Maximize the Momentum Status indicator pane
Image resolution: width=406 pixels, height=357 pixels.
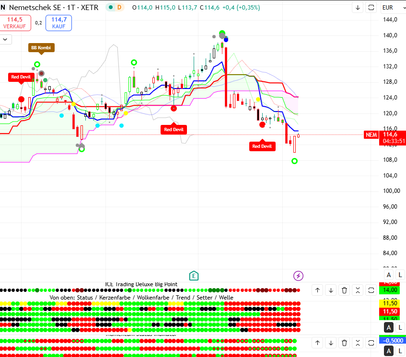371,343
